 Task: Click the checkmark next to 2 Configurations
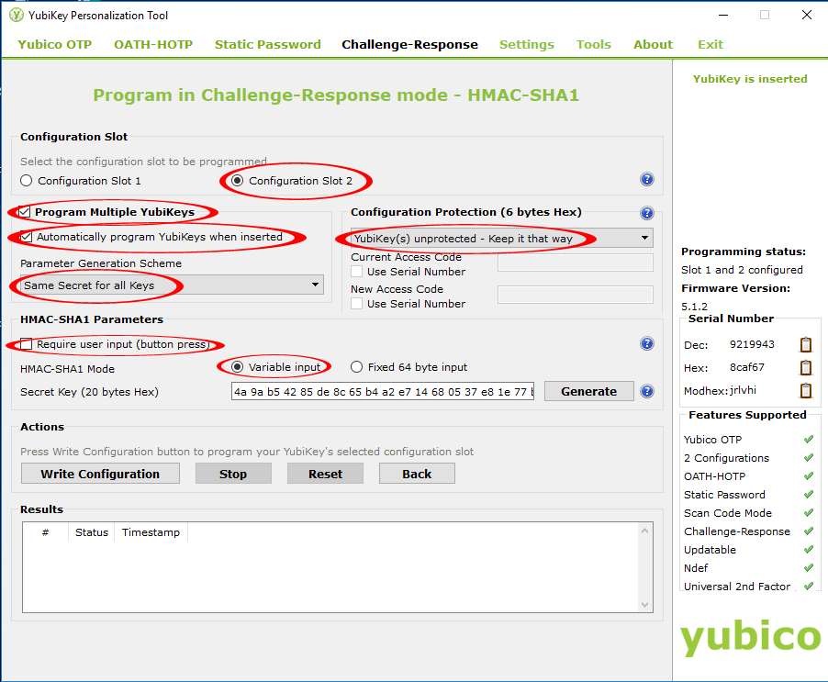[809, 458]
